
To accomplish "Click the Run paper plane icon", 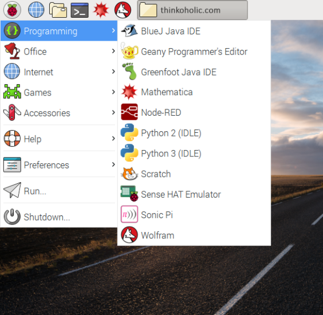I will pos(12,190).
